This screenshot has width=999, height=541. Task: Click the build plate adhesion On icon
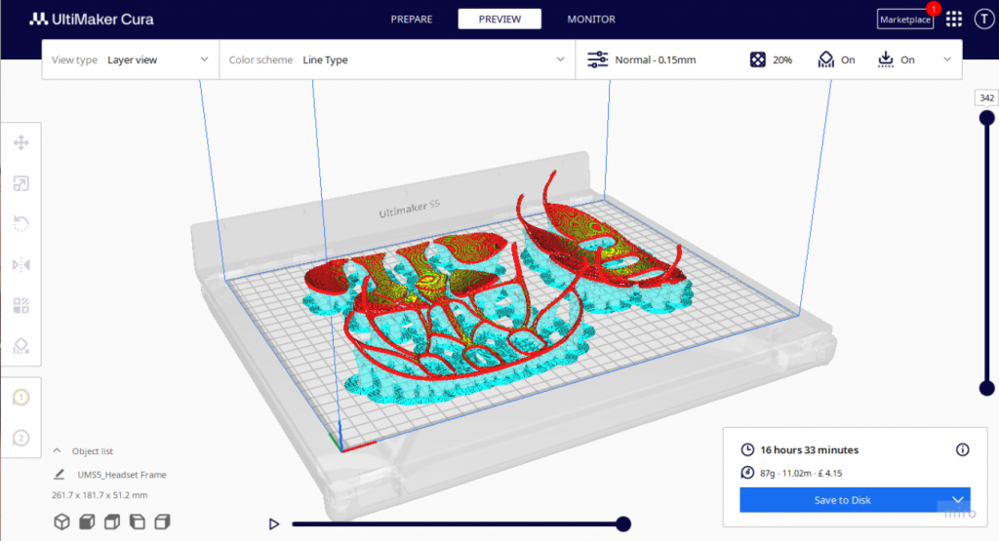coord(886,59)
